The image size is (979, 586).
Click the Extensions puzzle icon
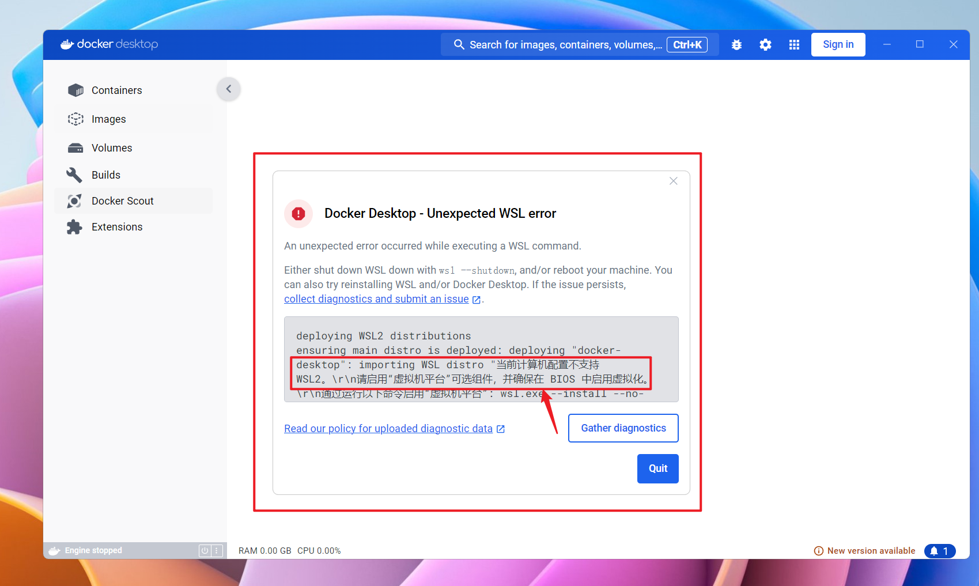pos(74,226)
